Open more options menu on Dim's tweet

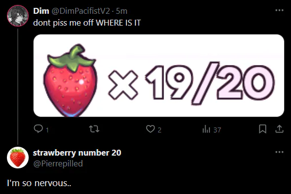tap(279, 10)
